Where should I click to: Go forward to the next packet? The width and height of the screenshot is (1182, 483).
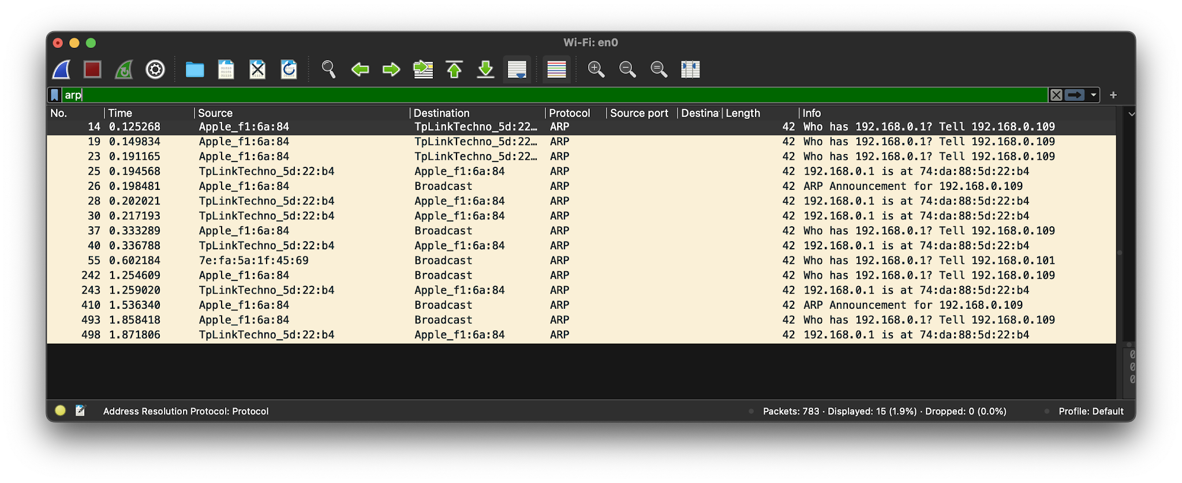(x=391, y=70)
